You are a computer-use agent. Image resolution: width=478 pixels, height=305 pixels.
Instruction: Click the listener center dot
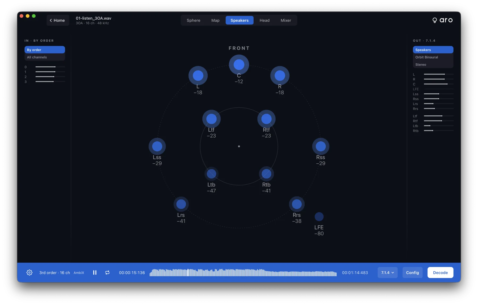click(x=239, y=146)
